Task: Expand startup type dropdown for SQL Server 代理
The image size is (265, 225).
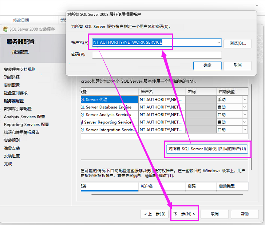Action: click(245, 99)
